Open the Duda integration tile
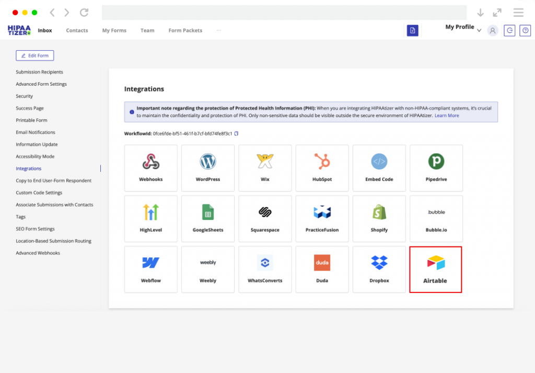Screen dimensions: 535x373 322,269
